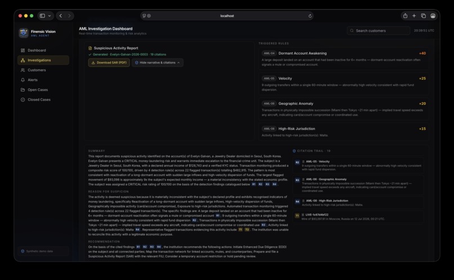Click the Citation Trail header icon
This screenshot has width=454, height=280.
294,151
